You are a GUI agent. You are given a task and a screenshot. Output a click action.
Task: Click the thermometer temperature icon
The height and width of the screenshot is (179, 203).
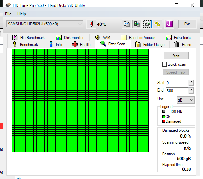click(91, 24)
